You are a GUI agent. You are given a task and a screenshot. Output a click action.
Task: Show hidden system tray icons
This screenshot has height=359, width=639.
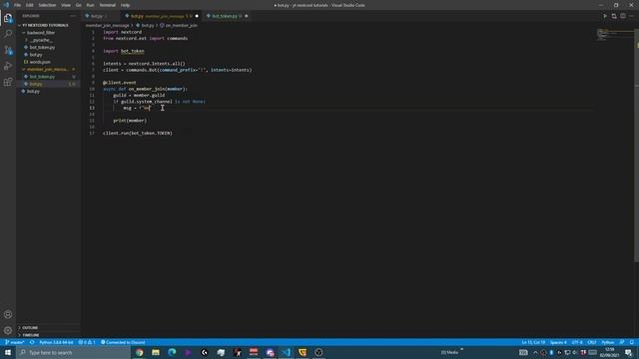[x=535, y=352]
